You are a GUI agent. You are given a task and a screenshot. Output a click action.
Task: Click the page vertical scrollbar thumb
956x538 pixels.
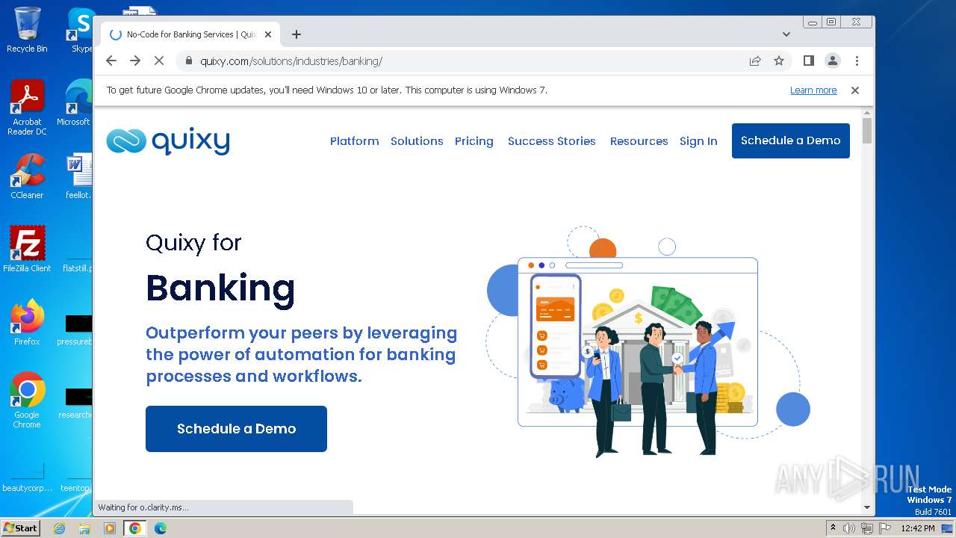click(x=867, y=130)
